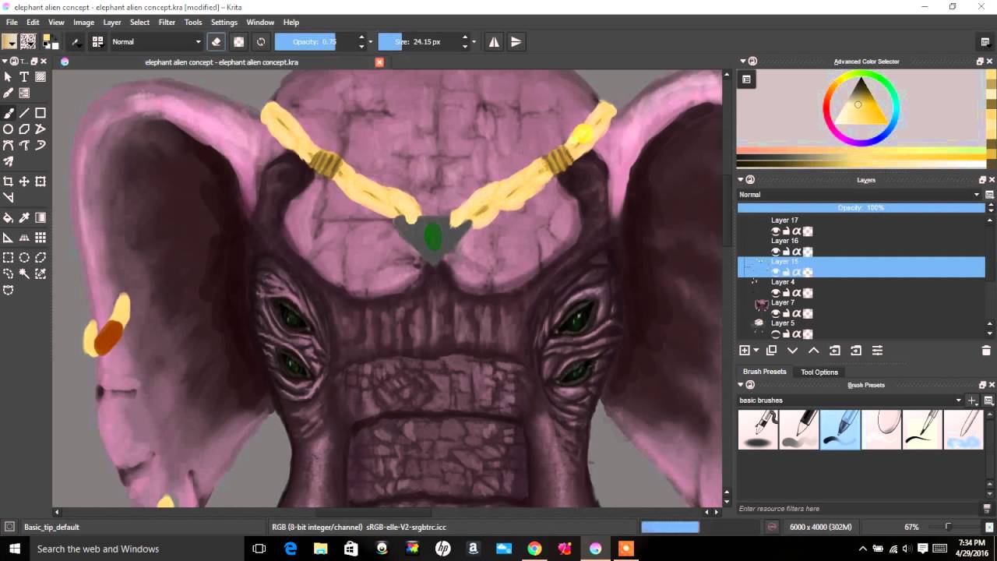Open the File menu
Screen dimensions: 997x561
point(12,22)
